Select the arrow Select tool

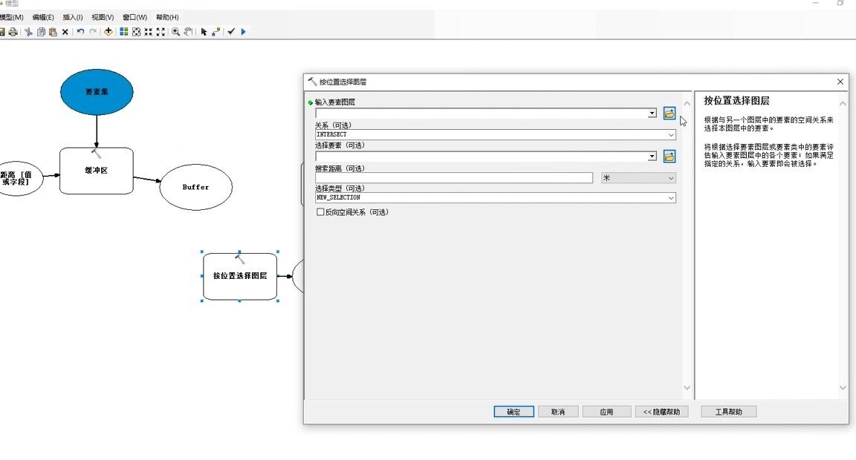pos(204,32)
